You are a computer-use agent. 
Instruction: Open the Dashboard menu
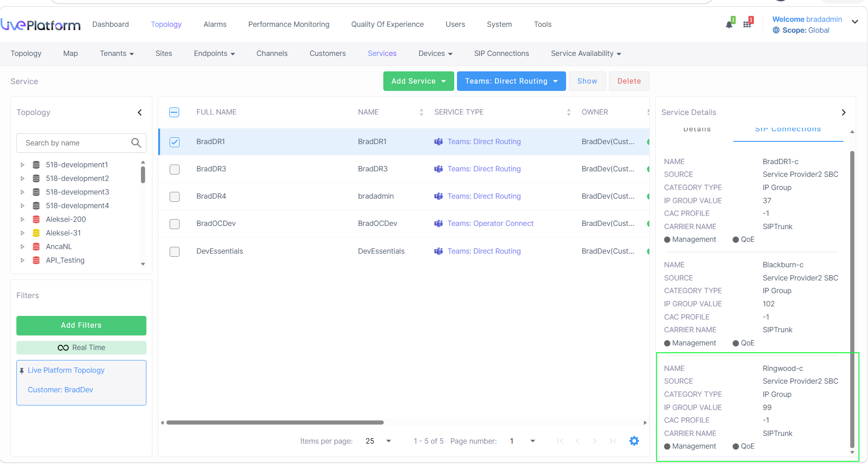point(110,25)
